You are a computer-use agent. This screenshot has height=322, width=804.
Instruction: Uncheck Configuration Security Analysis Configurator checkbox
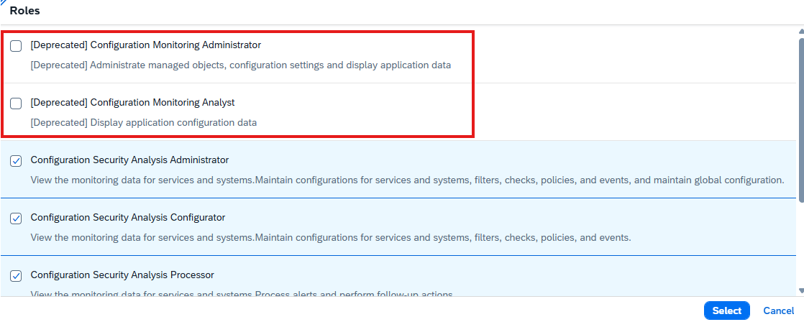[x=16, y=218]
